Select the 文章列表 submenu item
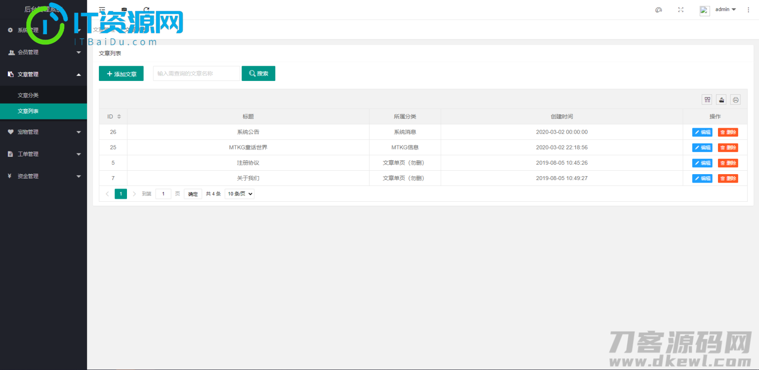The image size is (759, 370). pos(43,111)
